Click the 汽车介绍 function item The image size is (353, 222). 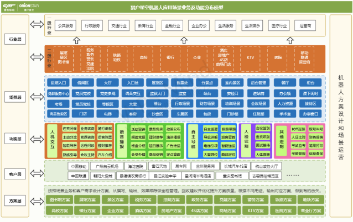point(105,155)
